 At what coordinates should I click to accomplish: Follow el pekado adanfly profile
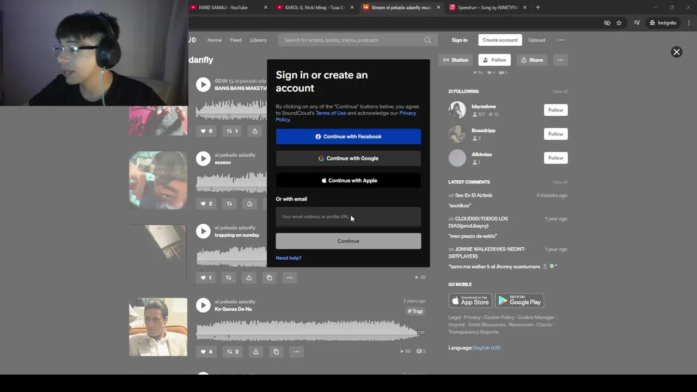(494, 60)
